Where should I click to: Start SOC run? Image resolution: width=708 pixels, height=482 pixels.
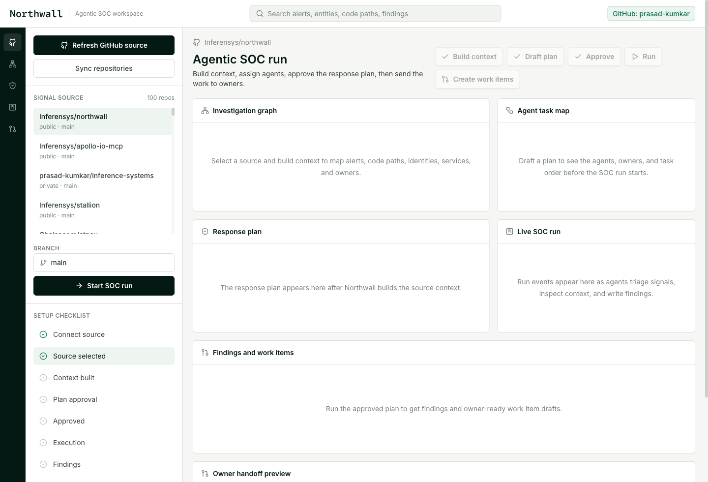(x=104, y=286)
